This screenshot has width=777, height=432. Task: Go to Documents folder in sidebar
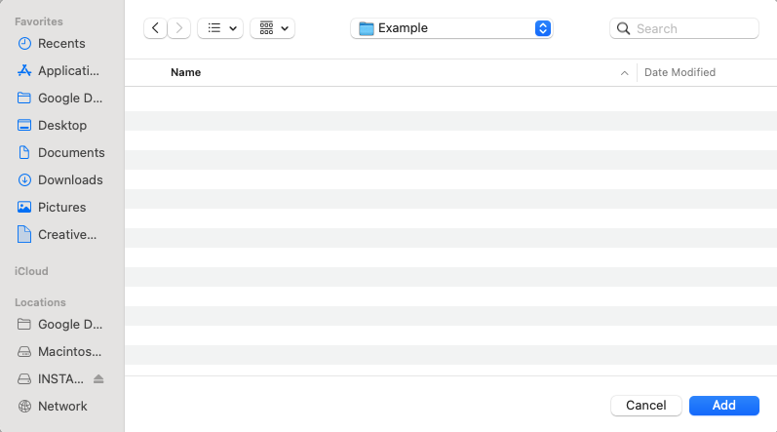[70, 152]
